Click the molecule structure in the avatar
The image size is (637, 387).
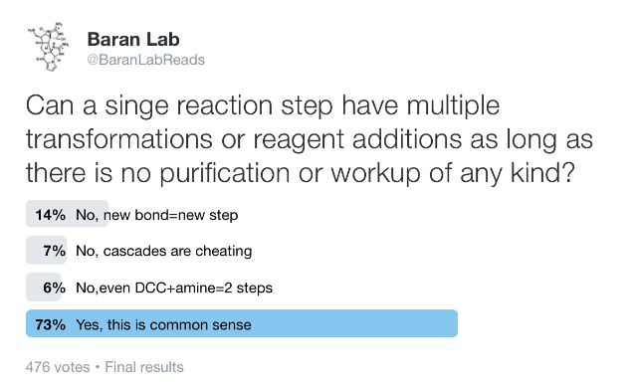coord(48,47)
